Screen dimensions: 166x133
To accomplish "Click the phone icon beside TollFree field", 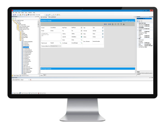I will click(x=82, y=34).
